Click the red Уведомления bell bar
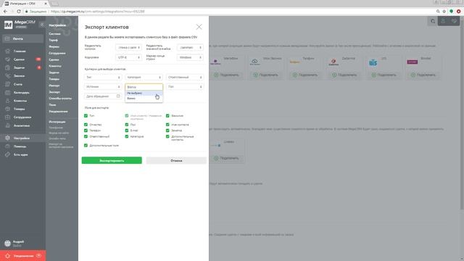 (x=22, y=256)
